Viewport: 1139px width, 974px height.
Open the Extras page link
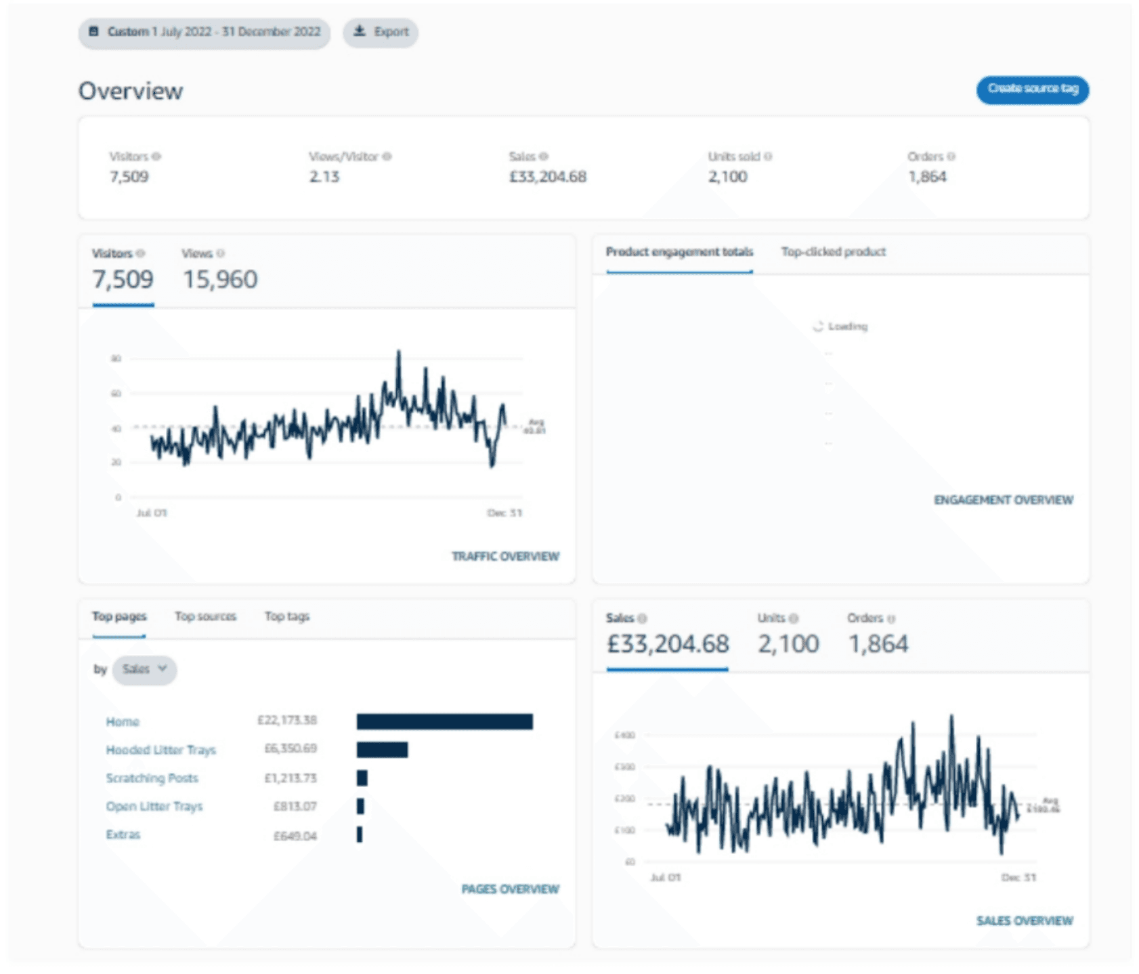[x=123, y=834]
